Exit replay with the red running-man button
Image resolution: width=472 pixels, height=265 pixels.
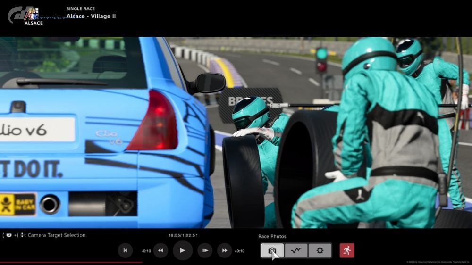tap(347, 250)
